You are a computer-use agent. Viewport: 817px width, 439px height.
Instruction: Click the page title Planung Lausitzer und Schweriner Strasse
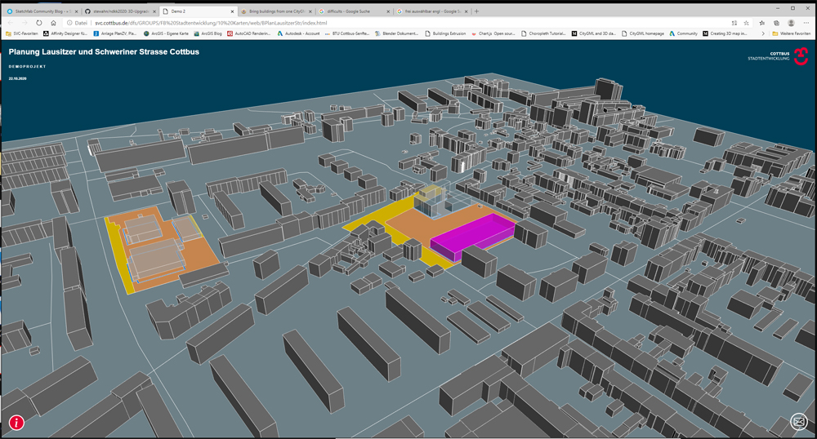point(104,51)
